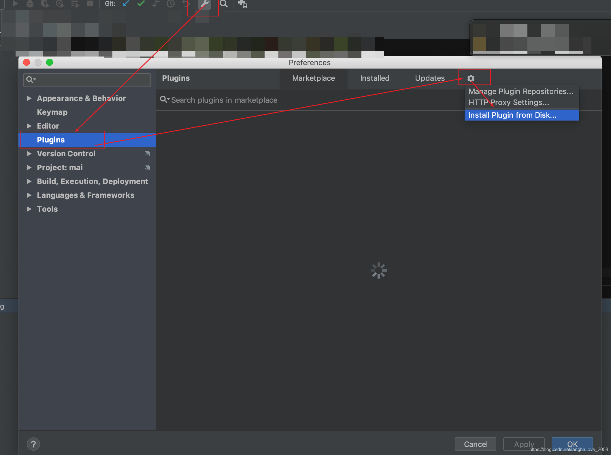Switch to the Installed tab
The height and width of the screenshot is (455, 611).
pyautogui.click(x=375, y=78)
